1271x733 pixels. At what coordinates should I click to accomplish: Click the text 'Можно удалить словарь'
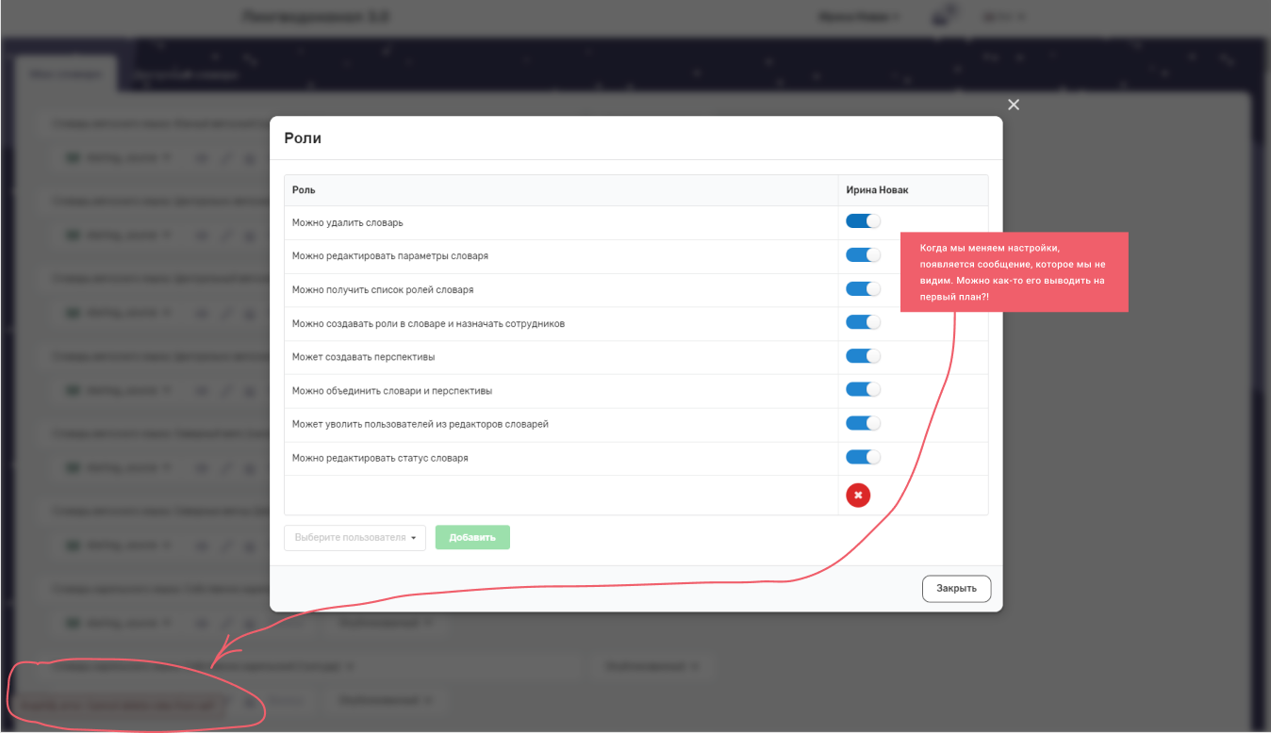(x=348, y=222)
